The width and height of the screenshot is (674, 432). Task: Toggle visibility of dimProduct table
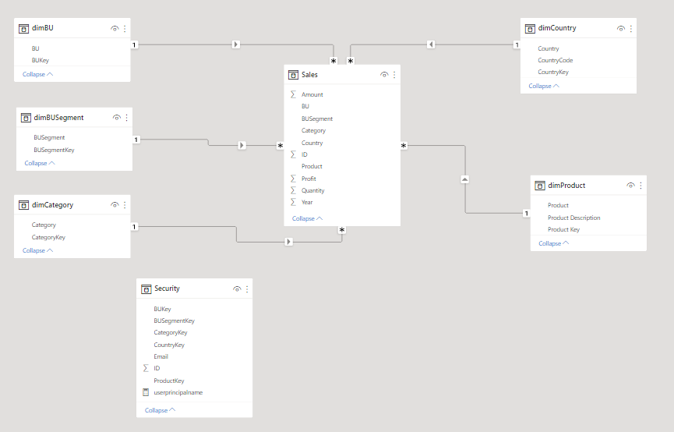tap(630, 186)
